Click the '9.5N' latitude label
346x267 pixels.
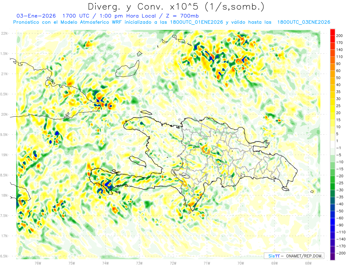coord(4,135)
